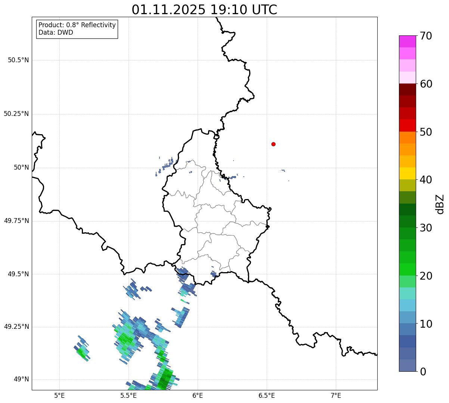Screen dimensions: 449x403
Task: Click the bright green colorbar segment above 20
Action: point(407,270)
